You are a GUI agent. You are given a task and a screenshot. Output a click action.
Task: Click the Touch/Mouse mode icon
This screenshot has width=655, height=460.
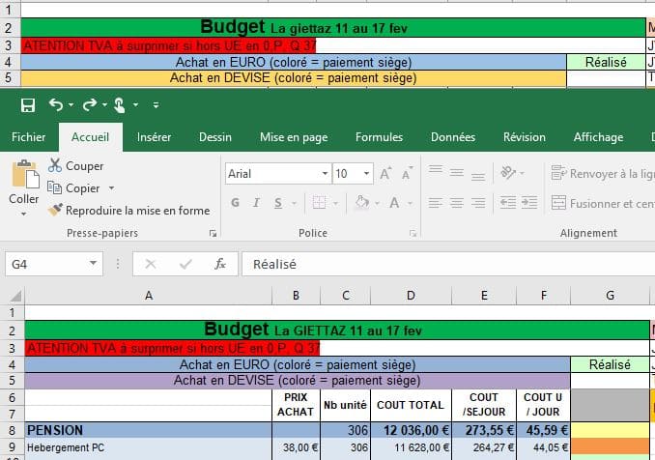[120, 105]
